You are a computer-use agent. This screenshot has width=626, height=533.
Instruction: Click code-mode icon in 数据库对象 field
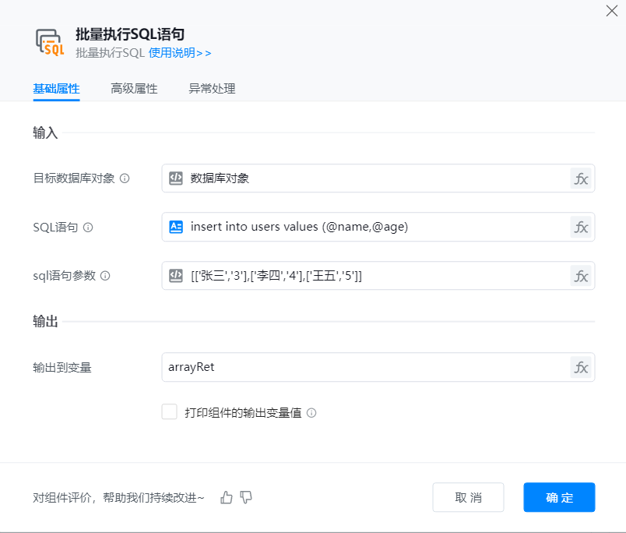pyautogui.click(x=176, y=178)
